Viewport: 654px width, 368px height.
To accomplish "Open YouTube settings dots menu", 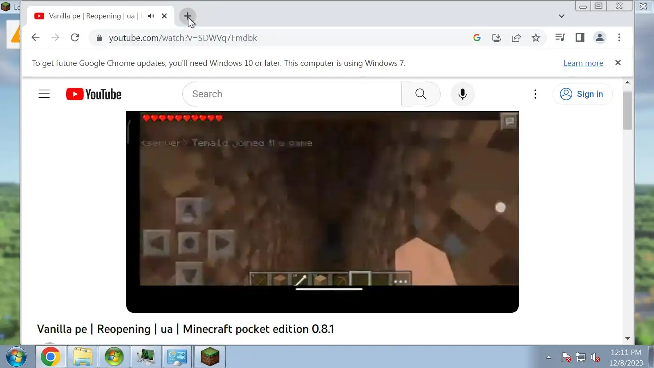I will coord(535,94).
